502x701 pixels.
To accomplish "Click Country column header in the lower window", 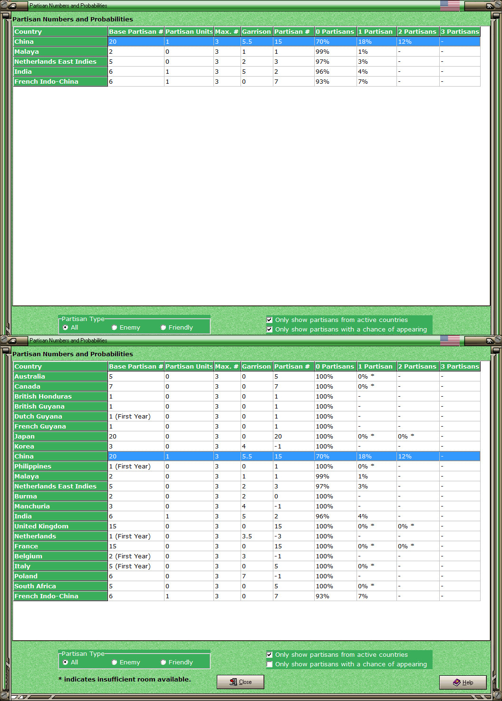I will (x=60, y=367).
